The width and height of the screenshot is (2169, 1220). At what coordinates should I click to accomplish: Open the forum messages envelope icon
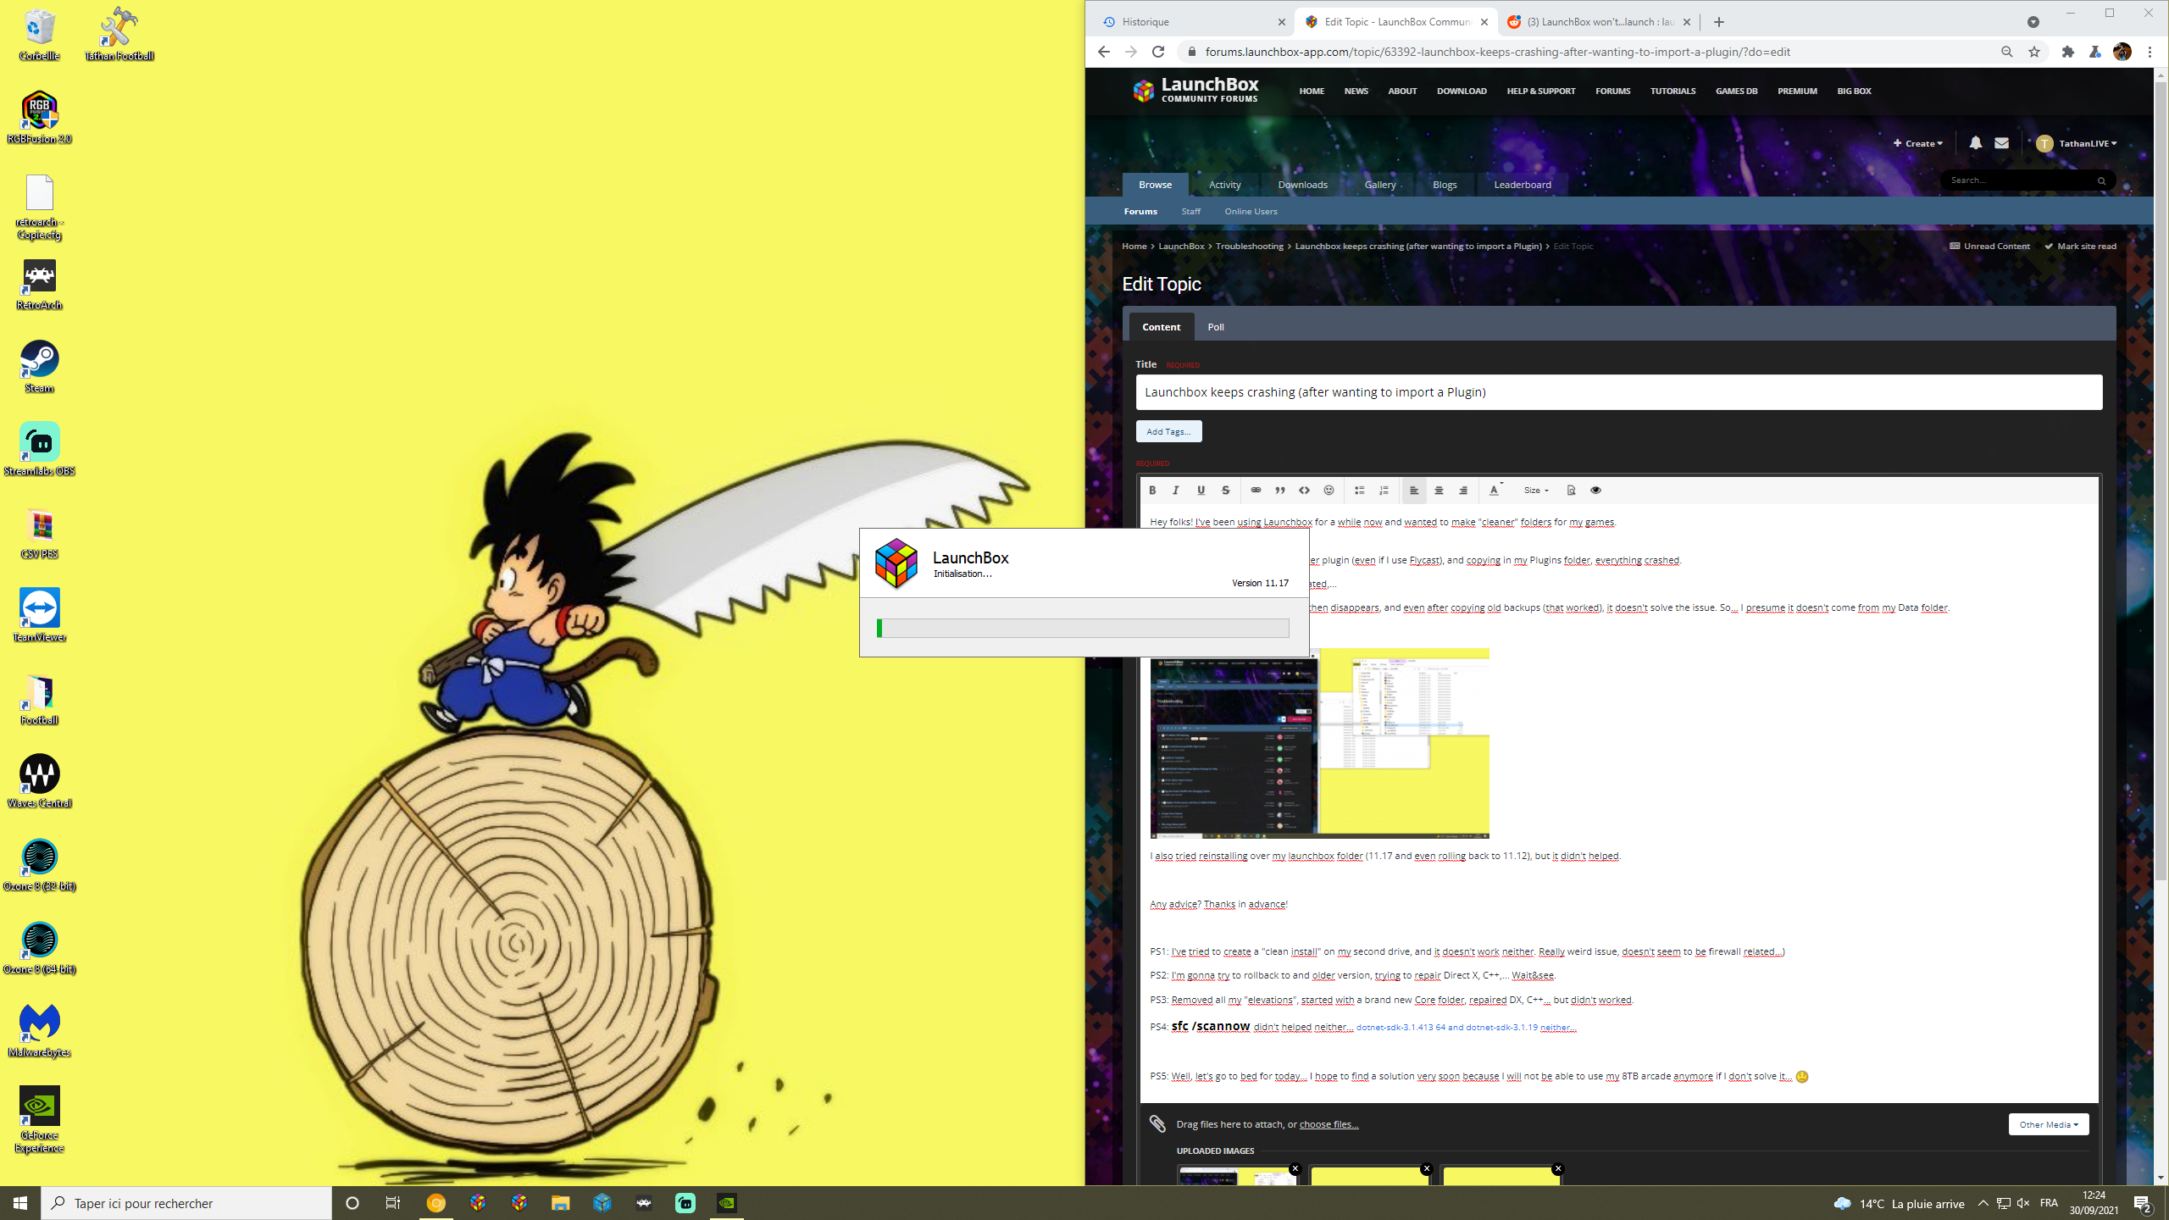click(2001, 143)
